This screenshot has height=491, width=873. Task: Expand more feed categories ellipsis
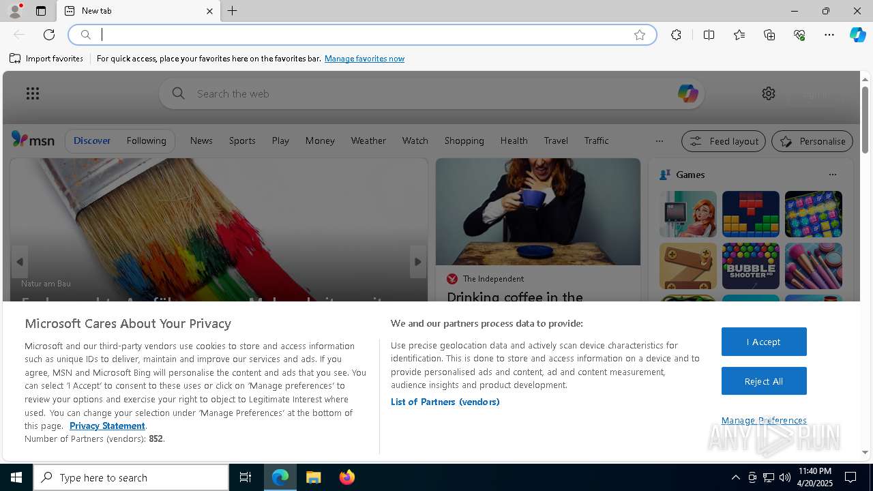click(x=659, y=141)
